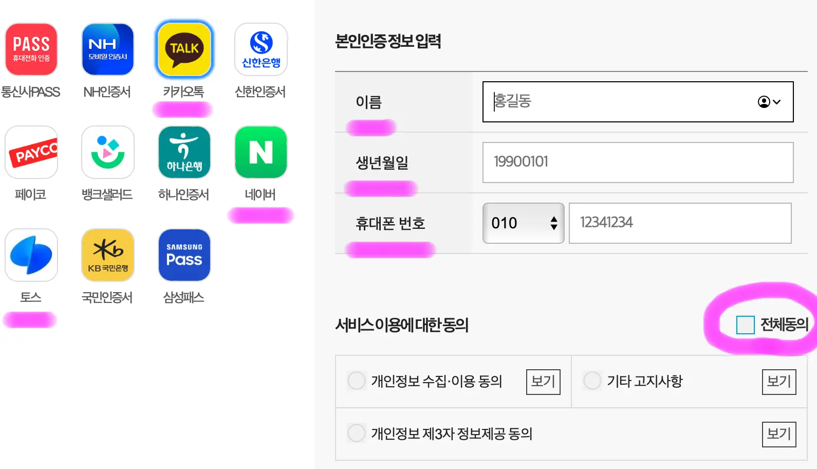
Task: Select the 페이코 Payco icon
Action: coord(31,152)
